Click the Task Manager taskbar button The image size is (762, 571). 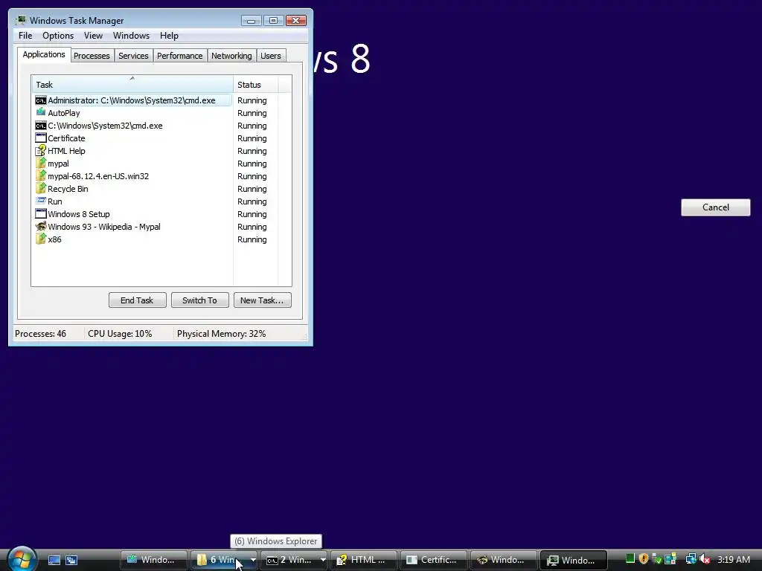(574, 560)
